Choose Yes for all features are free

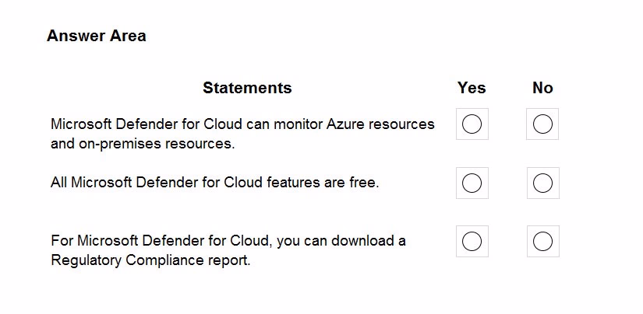pos(472,183)
